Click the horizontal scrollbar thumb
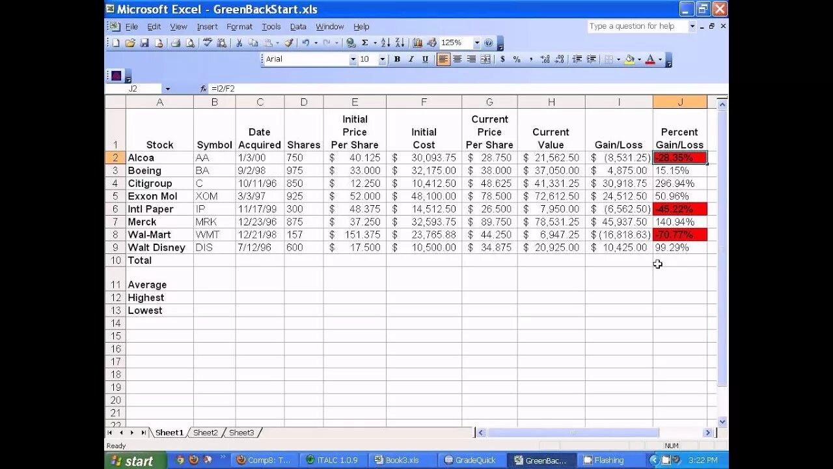The width and height of the screenshot is (833, 469). point(573,433)
